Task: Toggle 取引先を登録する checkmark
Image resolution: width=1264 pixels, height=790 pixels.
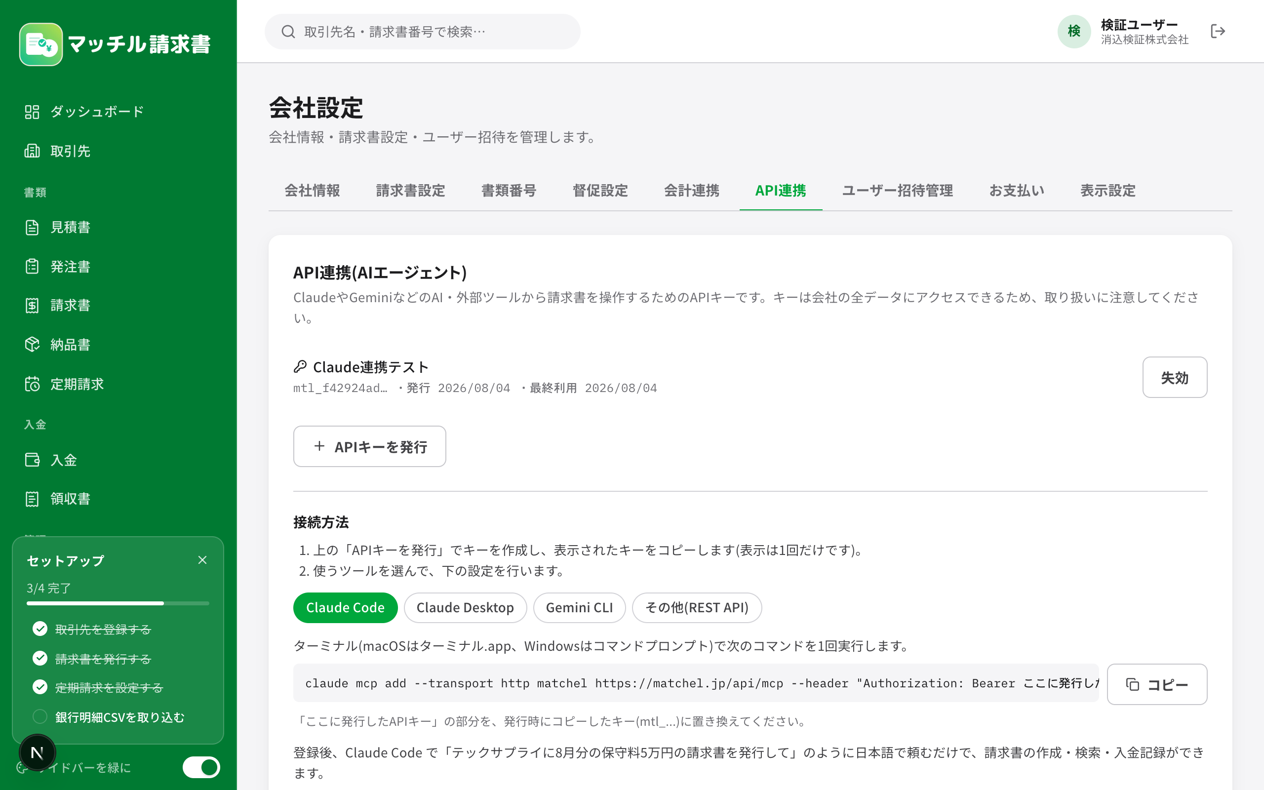Action: (x=39, y=629)
